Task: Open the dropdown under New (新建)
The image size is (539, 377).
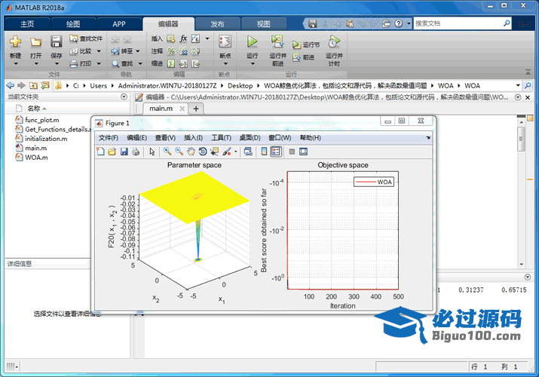Action: tap(16, 64)
